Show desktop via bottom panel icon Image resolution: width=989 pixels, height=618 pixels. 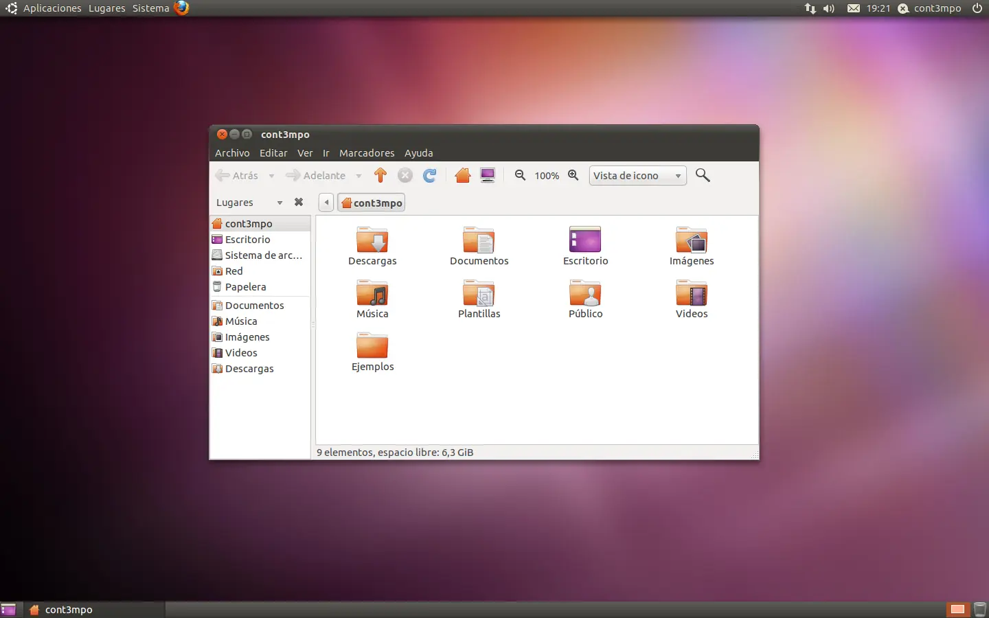pyautogui.click(x=8, y=610)
